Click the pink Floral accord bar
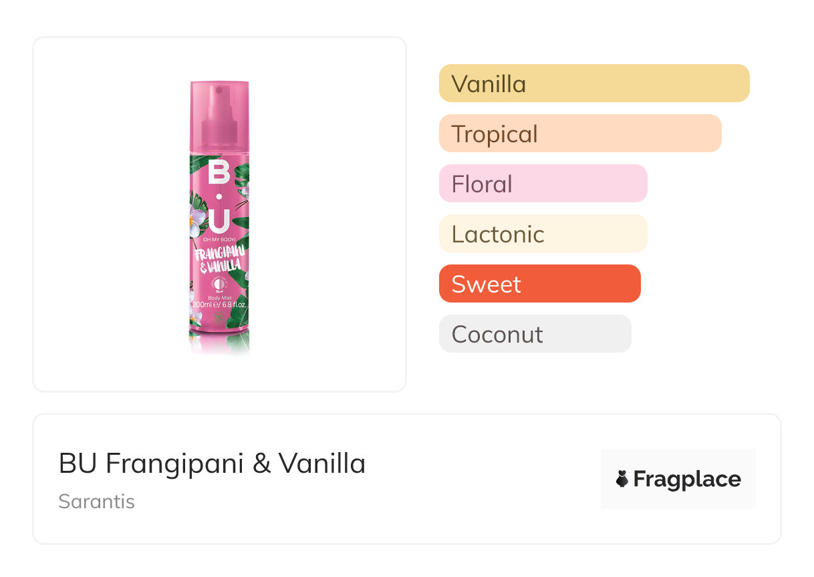Viewport: 814px width, 577px height. (x=543, y=184)
